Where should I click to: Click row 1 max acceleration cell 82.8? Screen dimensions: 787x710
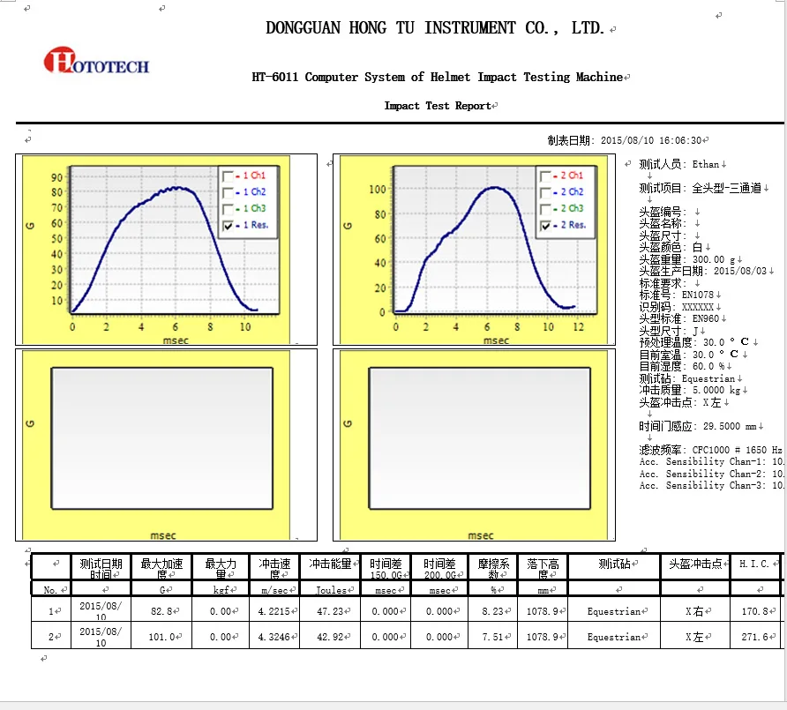click(x=161, y=611)
